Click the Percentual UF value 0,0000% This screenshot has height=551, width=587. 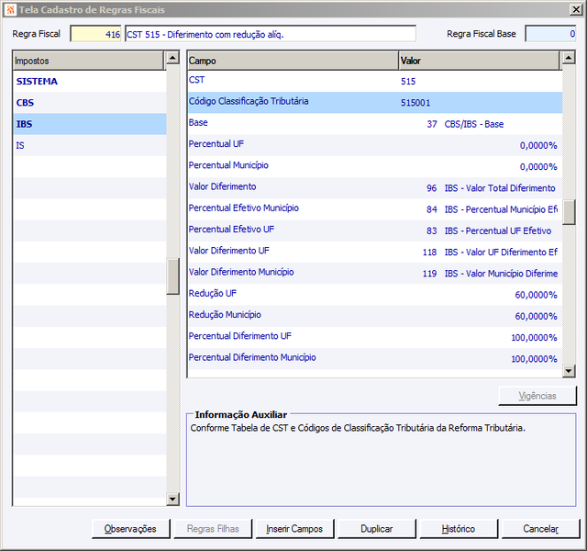pos(538,145)
